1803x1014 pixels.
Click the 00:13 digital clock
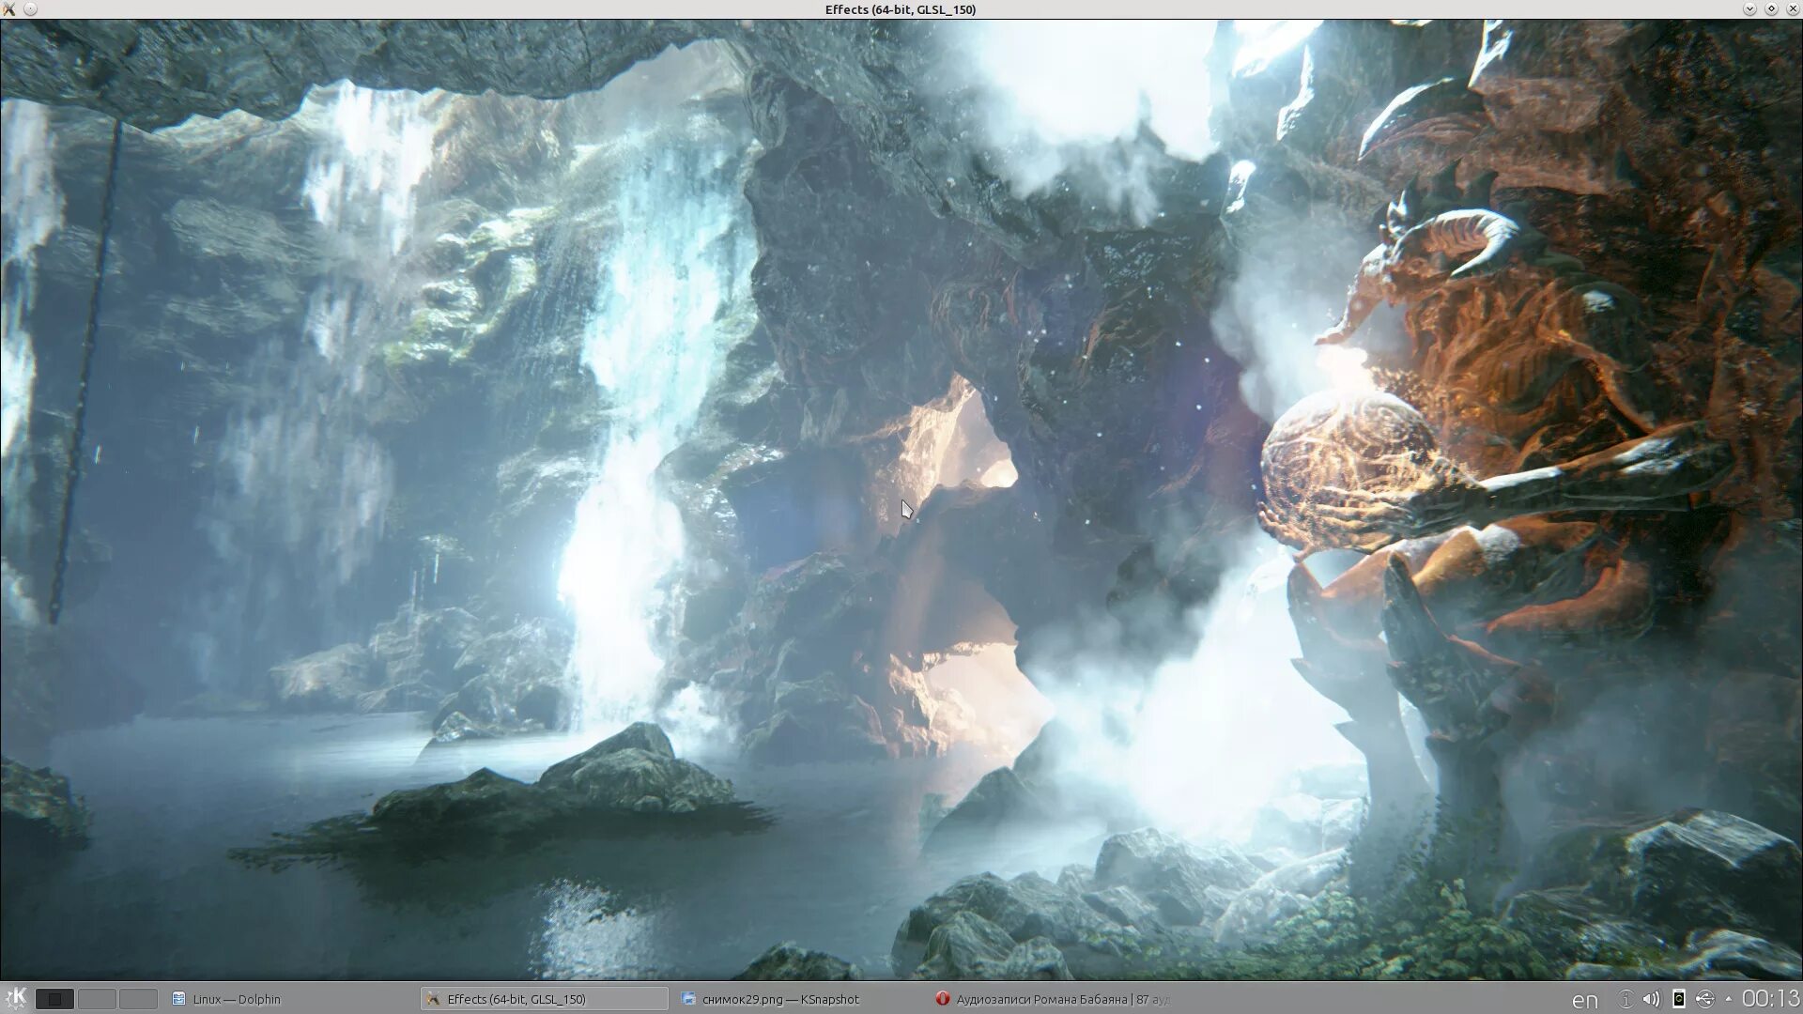[x=1770, y=999]
